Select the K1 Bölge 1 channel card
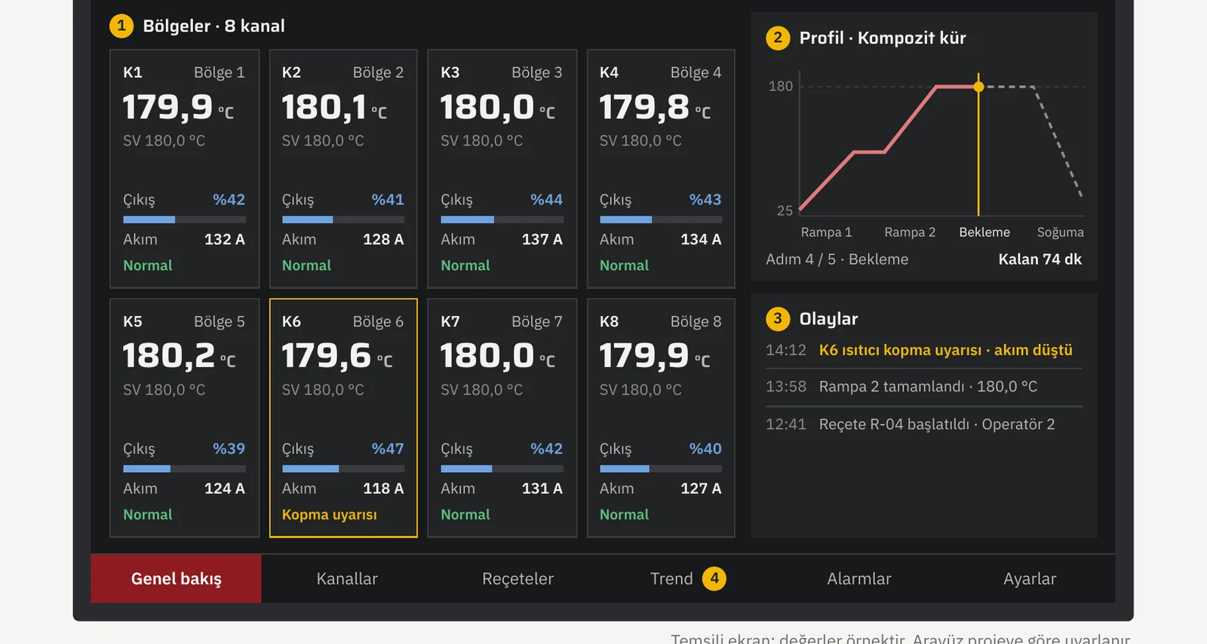Screen dimensions: 1207x644 click(x=185, y=169)
